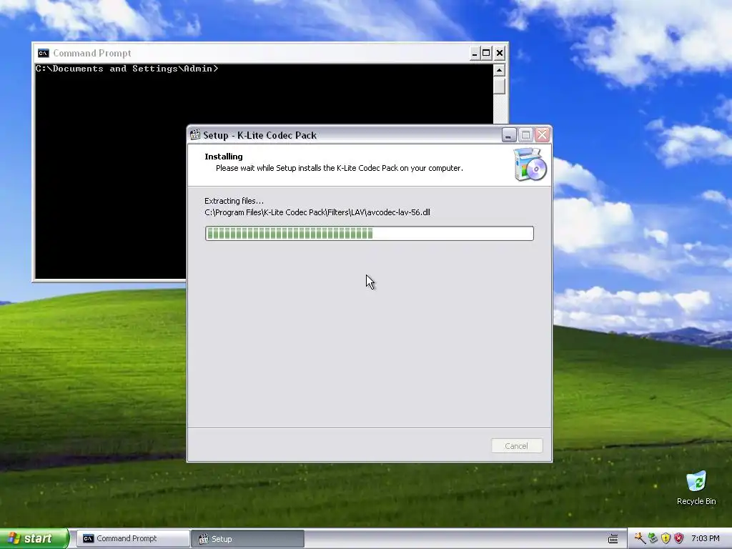Click the disabled Cancel button in Setup

[517, 446]
